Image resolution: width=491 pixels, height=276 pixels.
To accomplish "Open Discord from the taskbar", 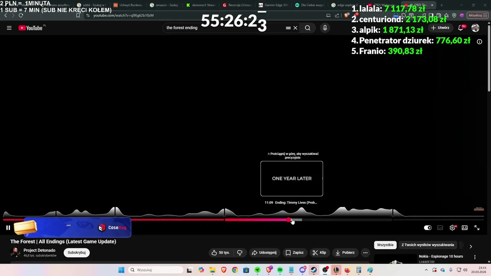I will click(302, 270).
